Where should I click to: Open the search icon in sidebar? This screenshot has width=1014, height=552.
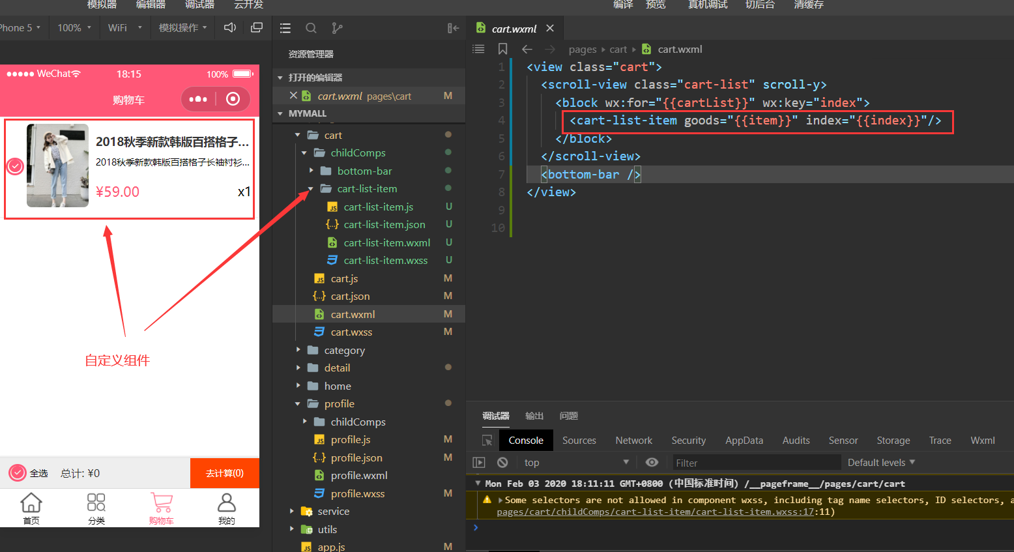click(x=311, y=28)
